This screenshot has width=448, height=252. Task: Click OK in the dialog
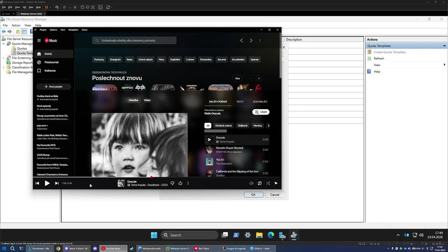pos(253,195)
